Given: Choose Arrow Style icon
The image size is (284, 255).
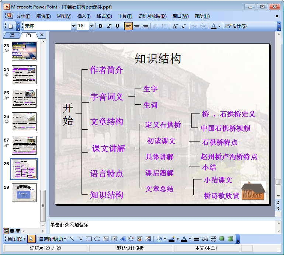Looking at the screenshot, I should [x=213, y=239].
